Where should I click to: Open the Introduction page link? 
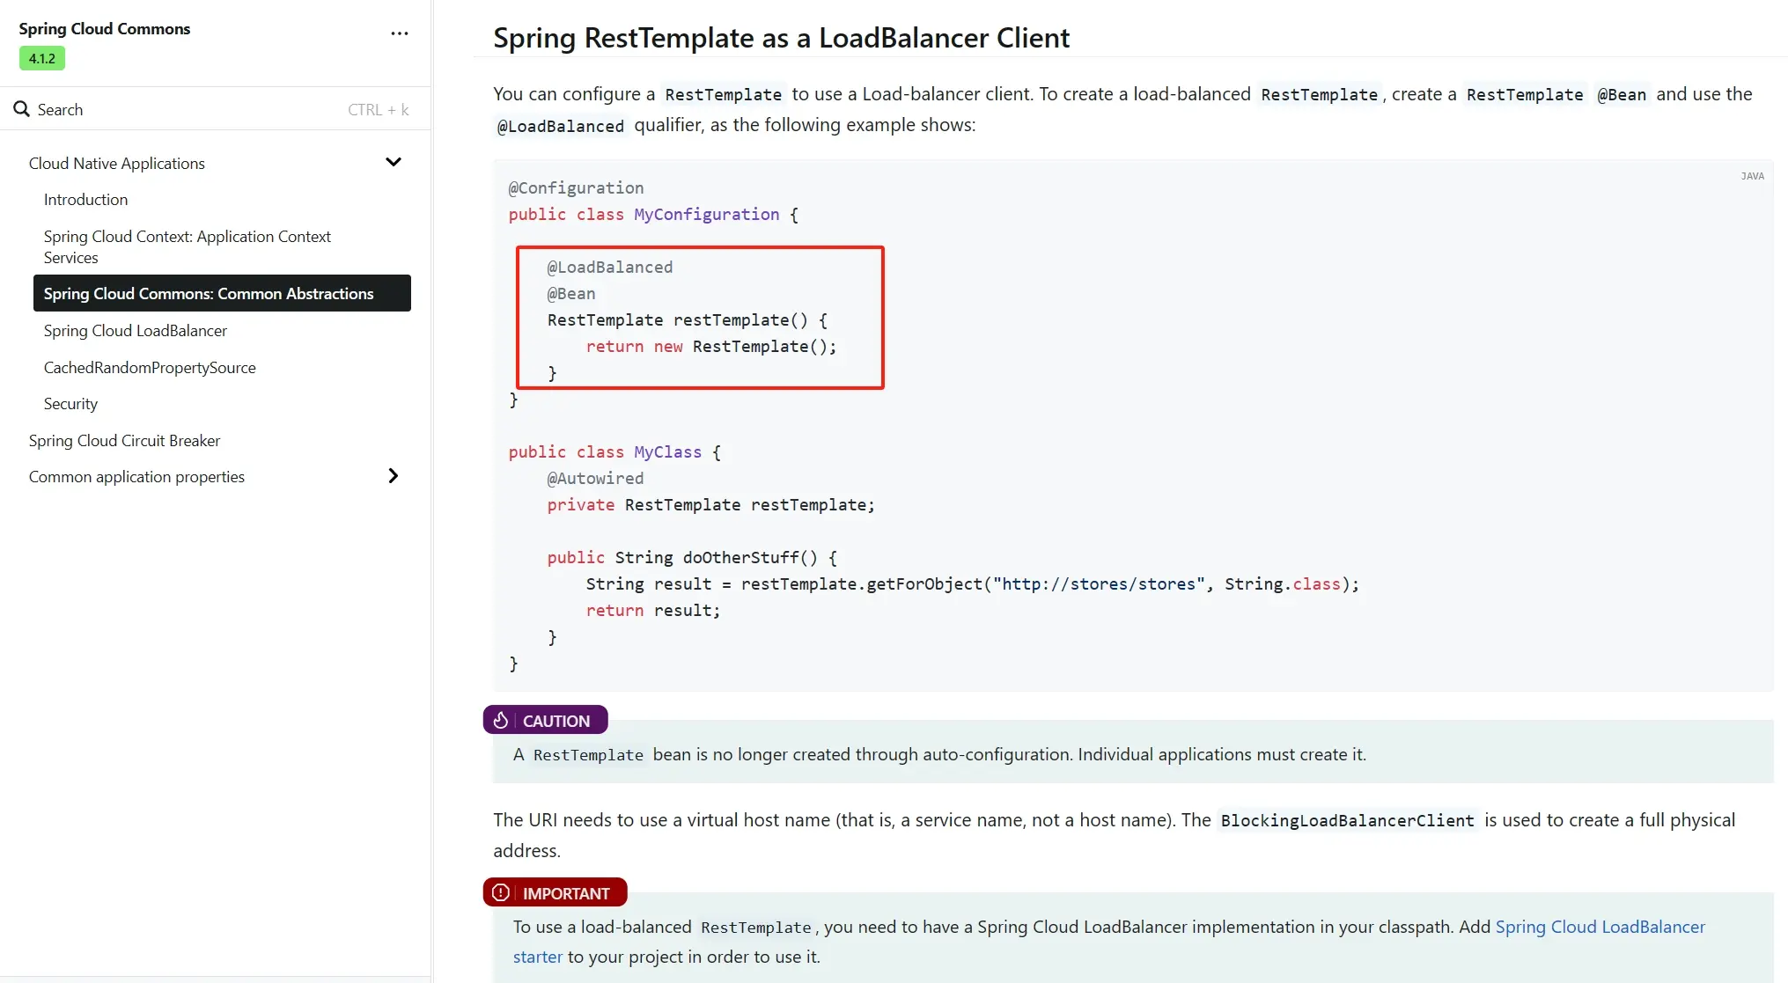(85, 199)
